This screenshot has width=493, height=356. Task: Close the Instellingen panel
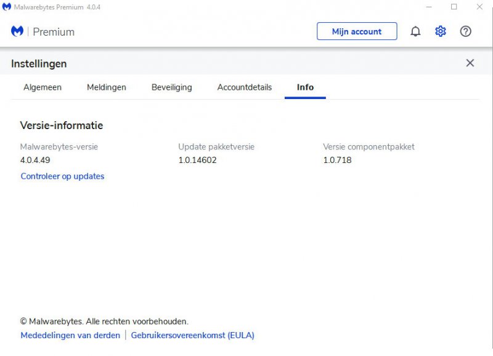pyautogui.click(x=470, y=63)
